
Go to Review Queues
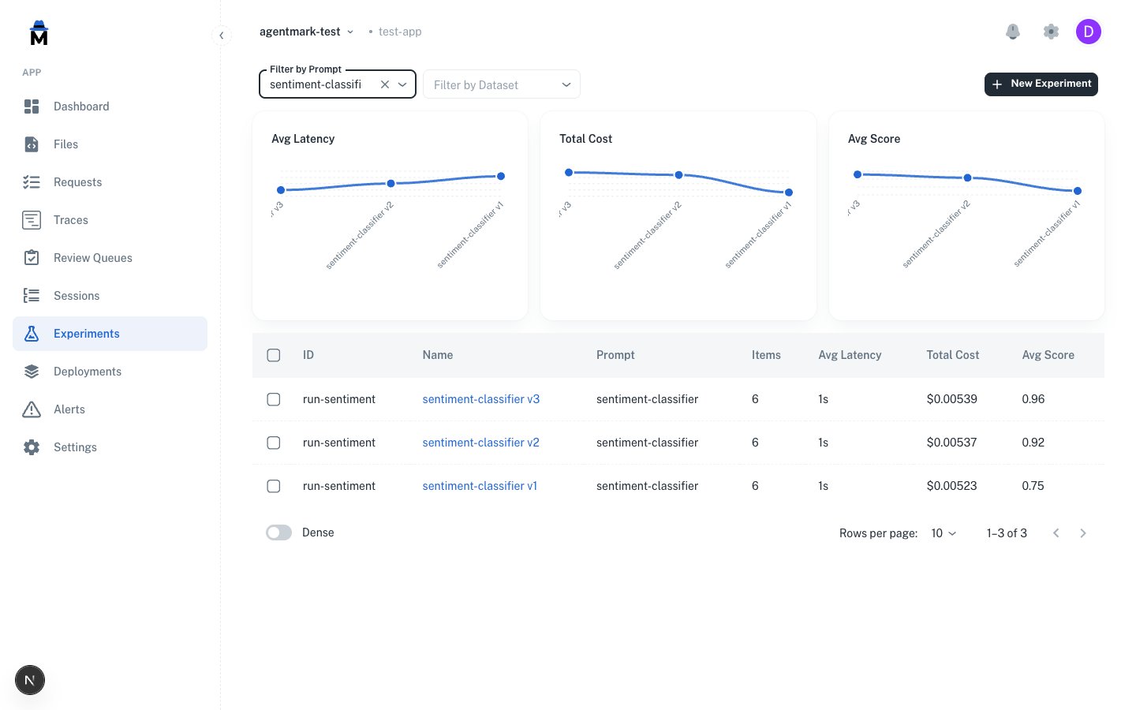pos(110,258)
